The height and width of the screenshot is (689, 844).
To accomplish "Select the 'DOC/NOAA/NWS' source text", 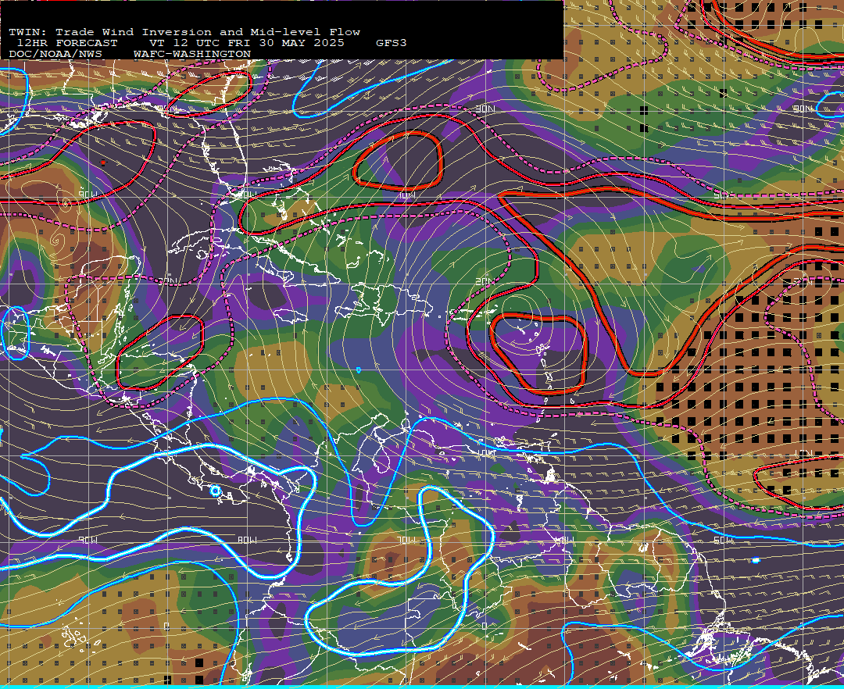I will tap(55, 55).
